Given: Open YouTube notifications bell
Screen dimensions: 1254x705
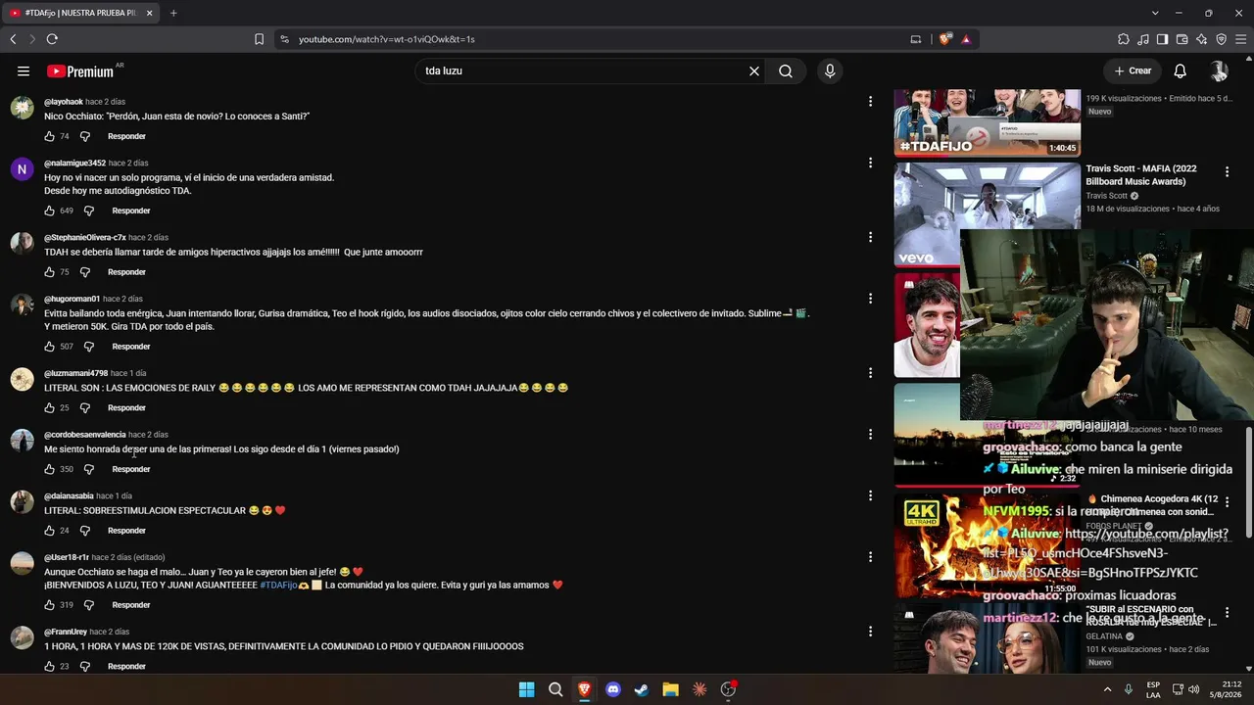Looking at the screenshot, I should 1181,70.
